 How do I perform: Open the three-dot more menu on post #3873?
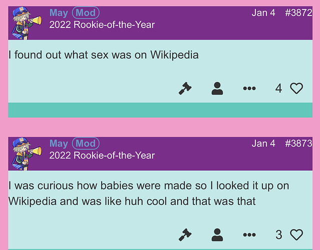pos(249,234)
